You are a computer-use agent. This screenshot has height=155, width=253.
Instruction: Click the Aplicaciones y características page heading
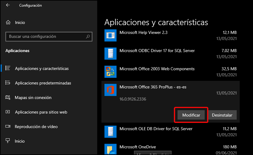click(156, 22)
